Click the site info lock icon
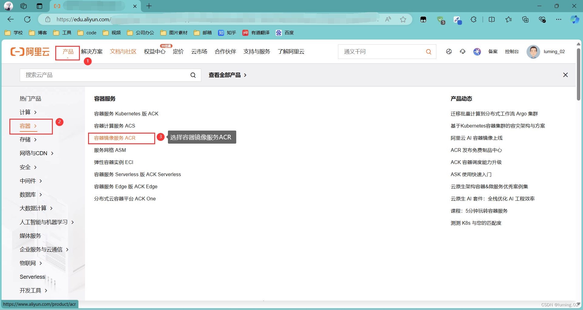 [48, 19]
